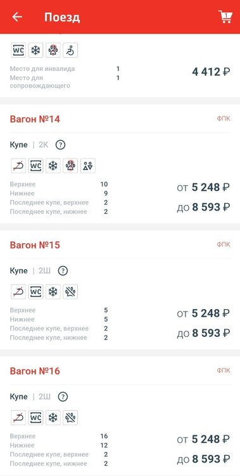
Task: Tap the no pets icon in Вагон №15
Action: tap(70, 292)
